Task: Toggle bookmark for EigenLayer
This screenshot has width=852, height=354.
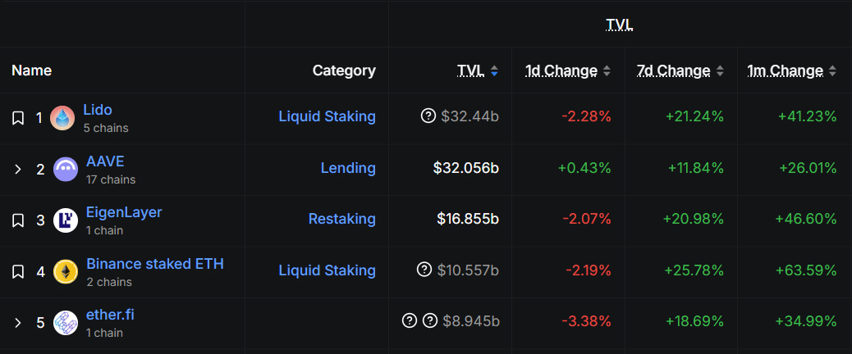Action: pyautogui.click(x=18, y=220)
